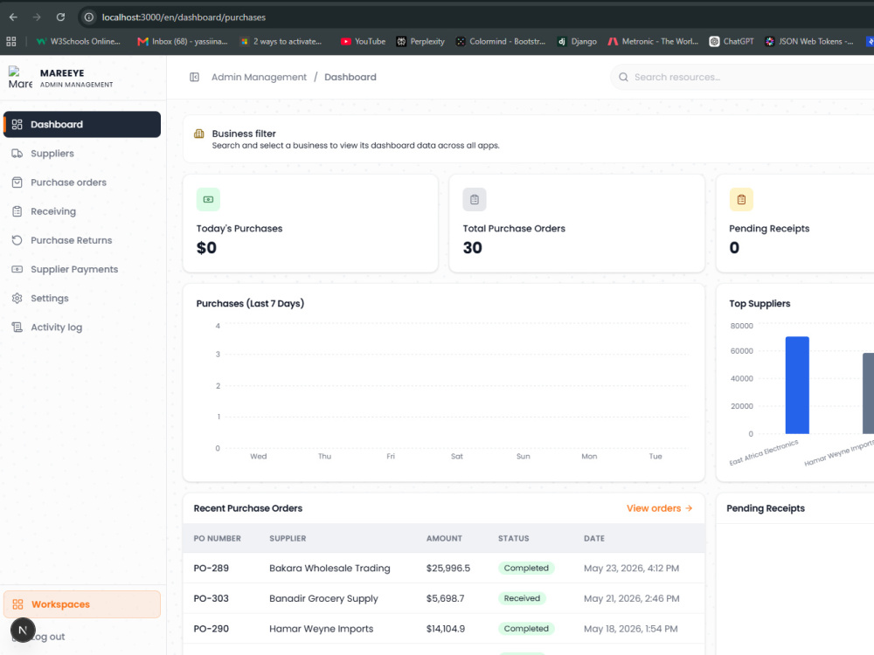Click the round N avatar badge
The width and height of the screenshot is (874, 655).
coord(23,631)
